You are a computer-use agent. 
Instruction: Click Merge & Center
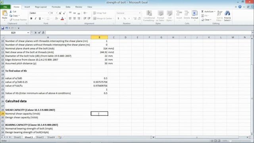[x=103, y=19]
